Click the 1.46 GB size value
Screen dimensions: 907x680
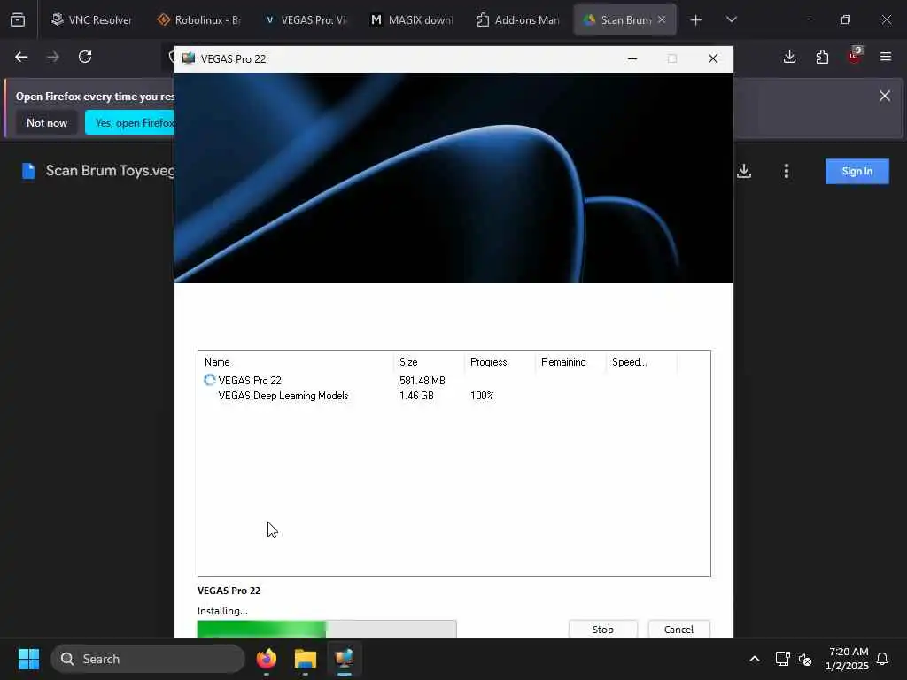(x=416, y=396)
